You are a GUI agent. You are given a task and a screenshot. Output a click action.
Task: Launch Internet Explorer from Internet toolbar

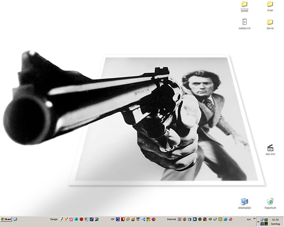tap(225, 219)
